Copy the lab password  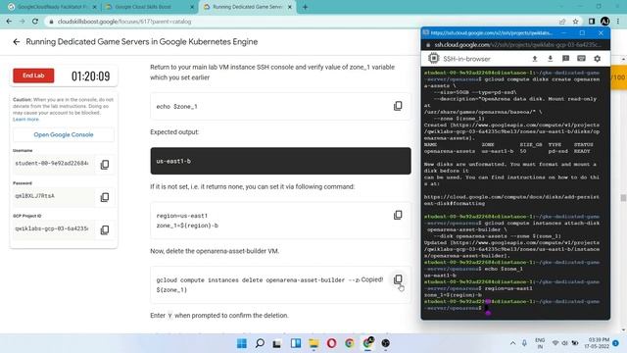pos(105,197)
